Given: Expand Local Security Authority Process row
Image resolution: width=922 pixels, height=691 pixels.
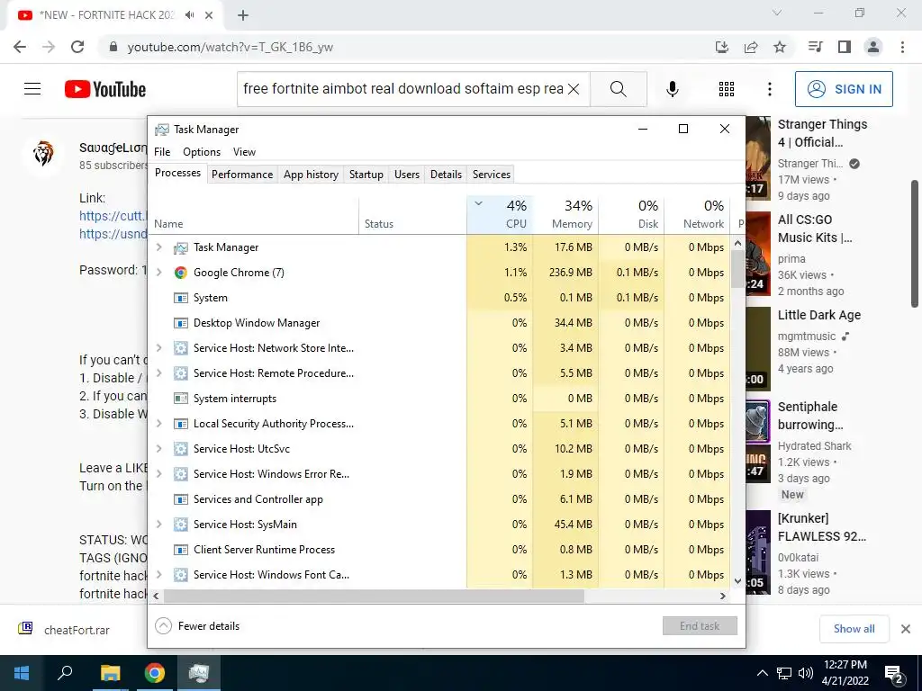Looking at the screenshot, I should point(158,423).
